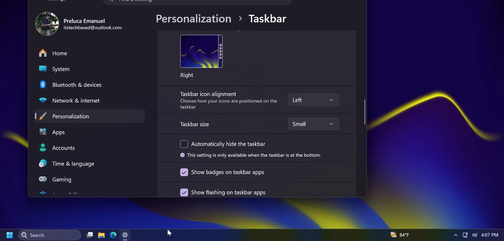Open the Home page in Settings sidebar
The height and width of the screenshot is (241, 504).
[x=90, y=53]
